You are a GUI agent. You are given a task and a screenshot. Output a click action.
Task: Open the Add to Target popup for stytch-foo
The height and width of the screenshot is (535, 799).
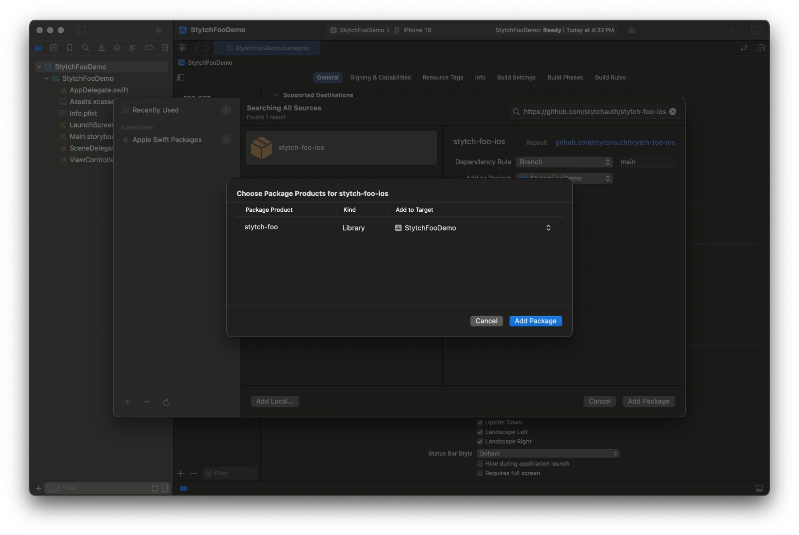tap(473, 228)
